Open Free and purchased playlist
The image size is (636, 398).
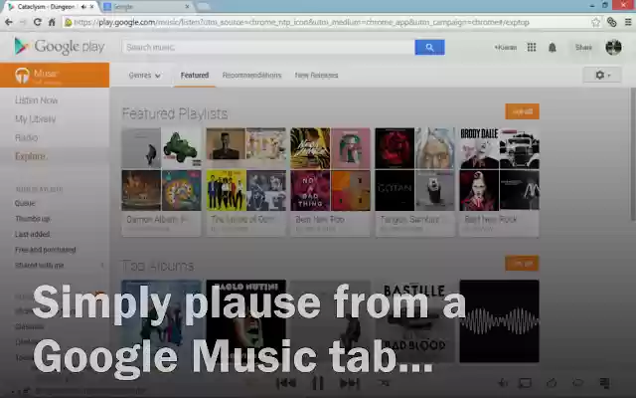tap(46, 250)
